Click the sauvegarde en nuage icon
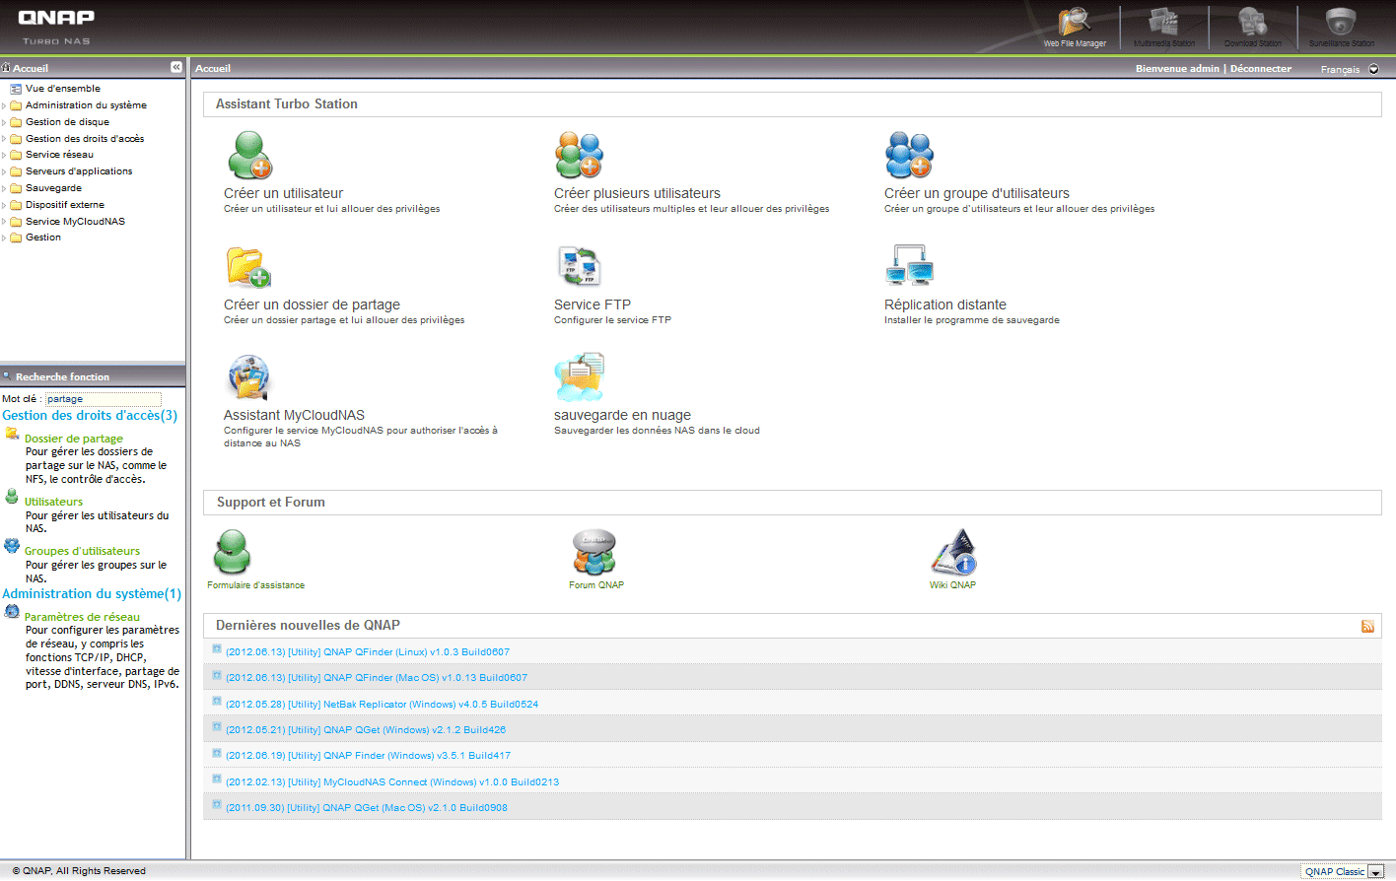 point(580,377)
